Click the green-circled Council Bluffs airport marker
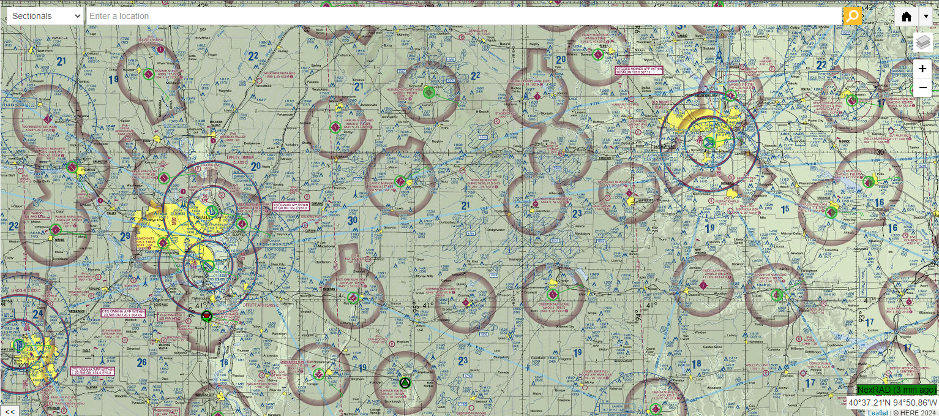The width and height of the screenshot is (939, 416). point(241,224)
